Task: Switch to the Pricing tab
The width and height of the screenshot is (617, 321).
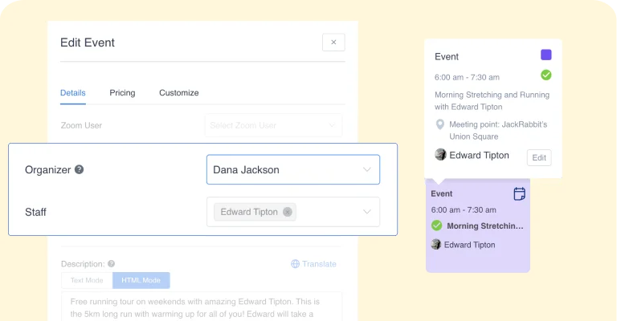Action: click(x=122, y=93)
